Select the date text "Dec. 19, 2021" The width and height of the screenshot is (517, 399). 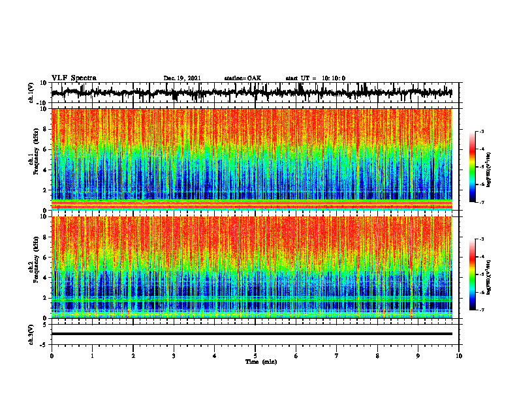pos(182,78)
